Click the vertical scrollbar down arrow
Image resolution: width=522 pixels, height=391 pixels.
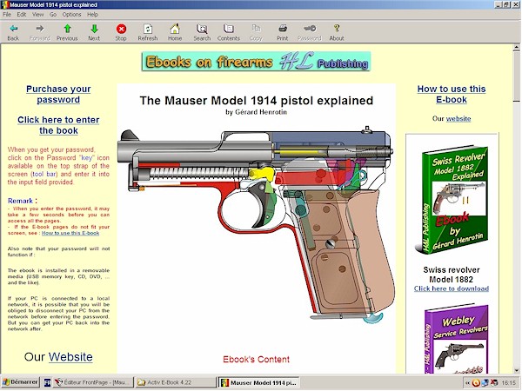click(x=516, y=370)
